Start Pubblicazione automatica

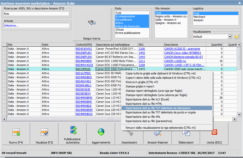pos(72,134)
